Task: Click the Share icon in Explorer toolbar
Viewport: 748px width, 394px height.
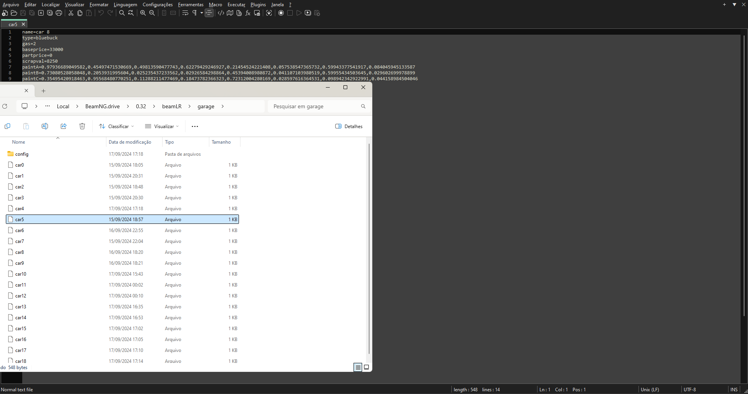Action: click(x=64, y=126)
